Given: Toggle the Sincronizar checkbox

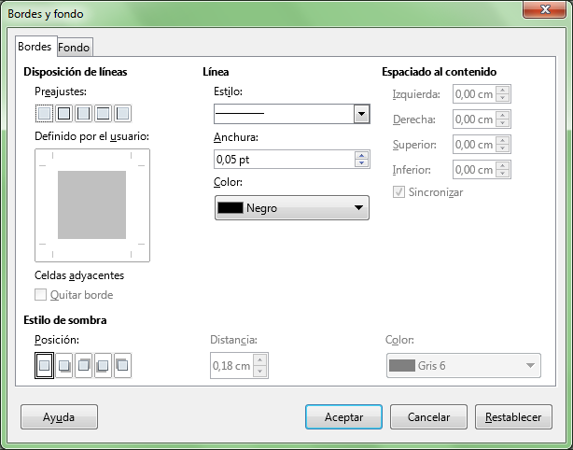Looking at the screenshot, I should point(399,191).
